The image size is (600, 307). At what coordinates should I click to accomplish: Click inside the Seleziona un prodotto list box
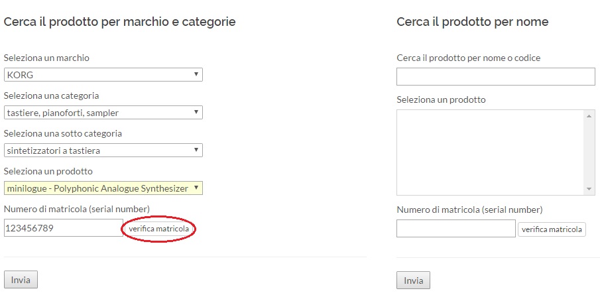[490, 153]
